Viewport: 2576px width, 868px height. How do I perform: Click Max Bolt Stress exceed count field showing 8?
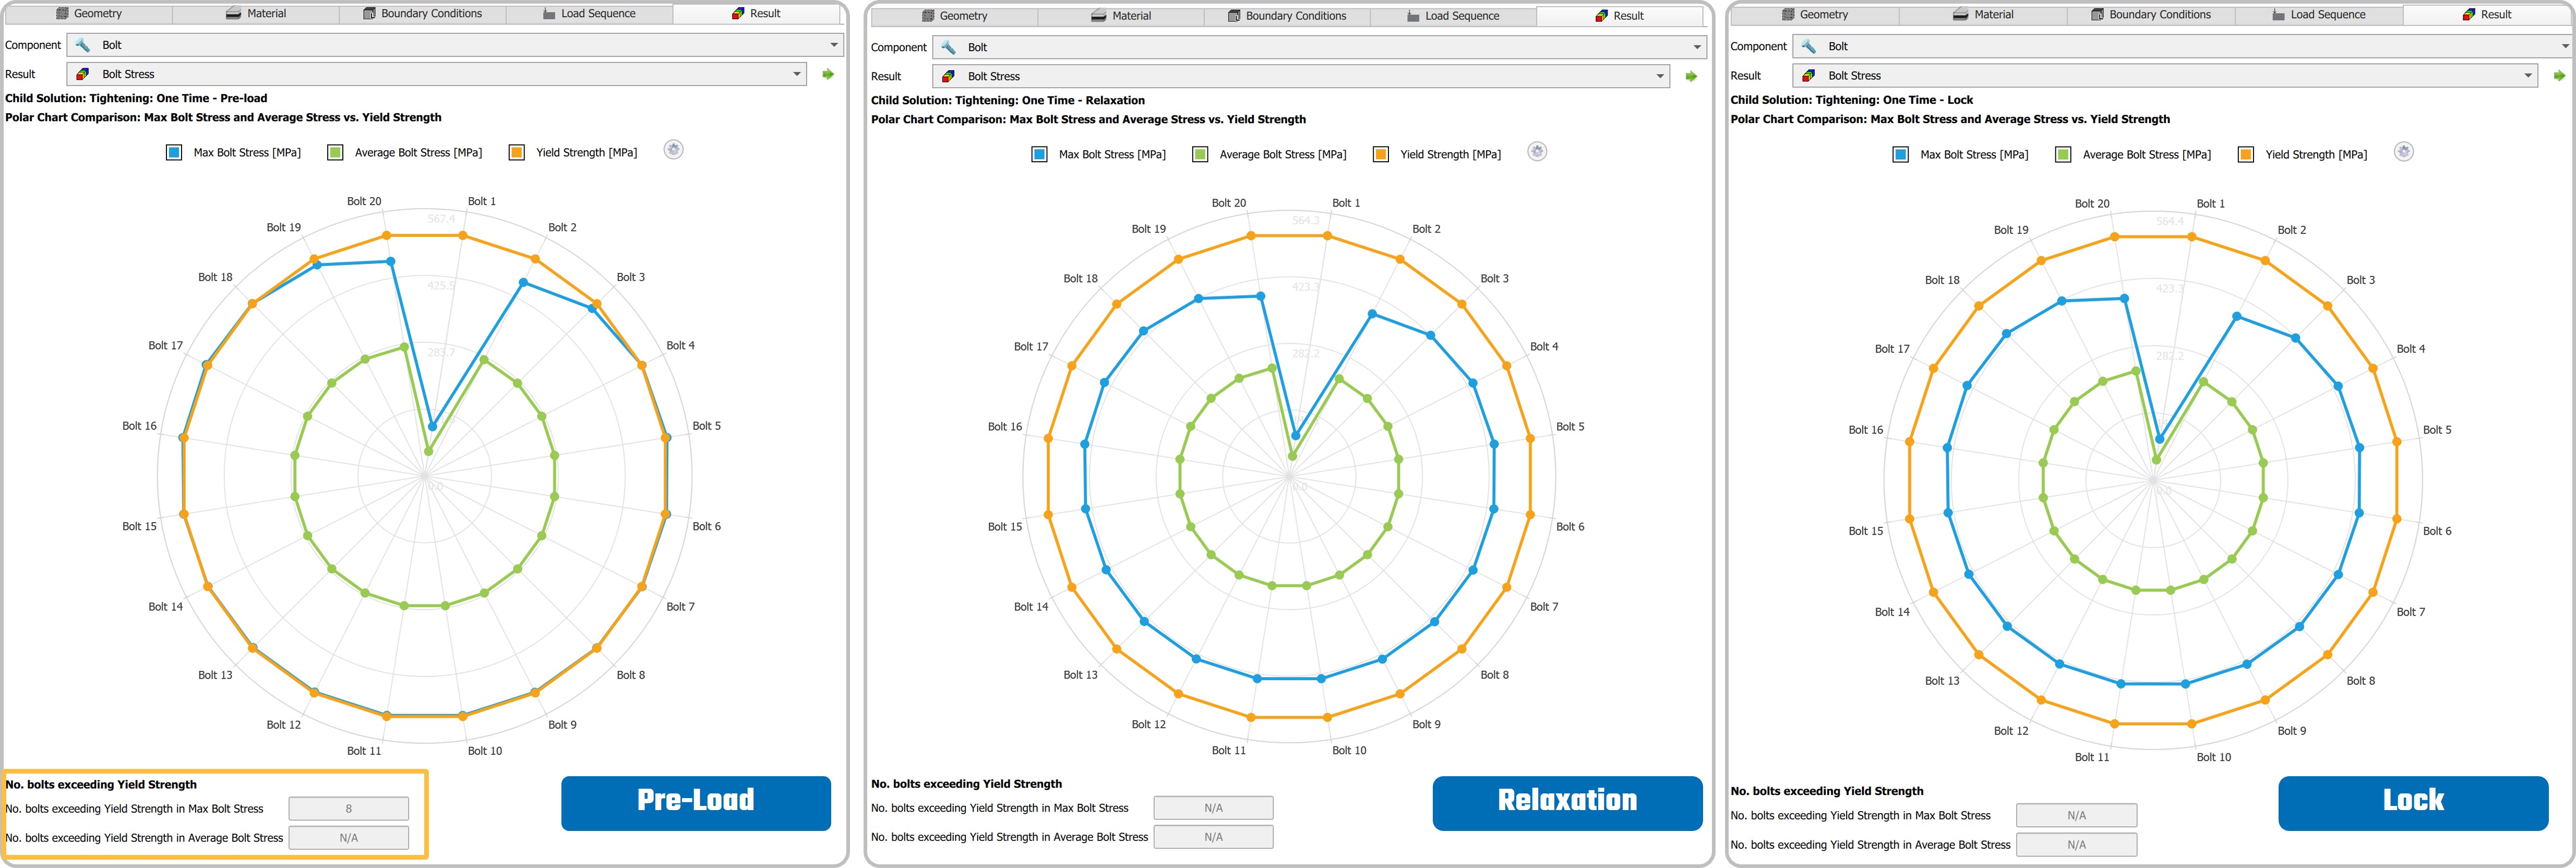348,809
